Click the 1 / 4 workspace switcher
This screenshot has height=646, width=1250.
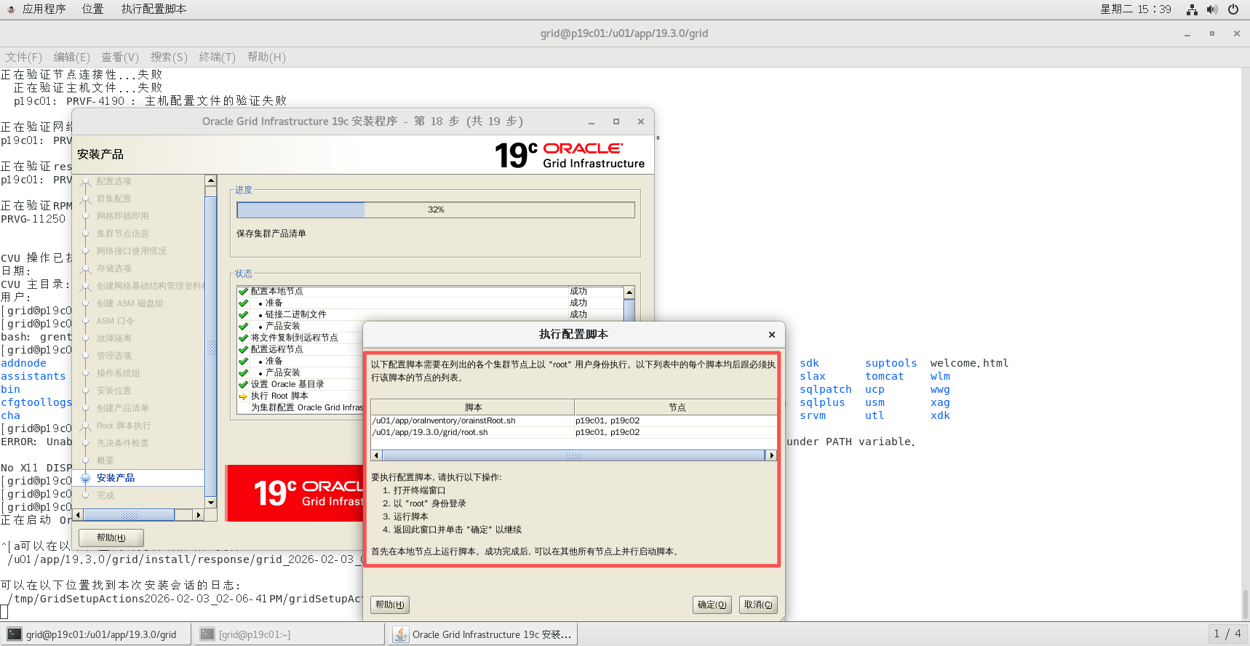tap(1227, 634)
